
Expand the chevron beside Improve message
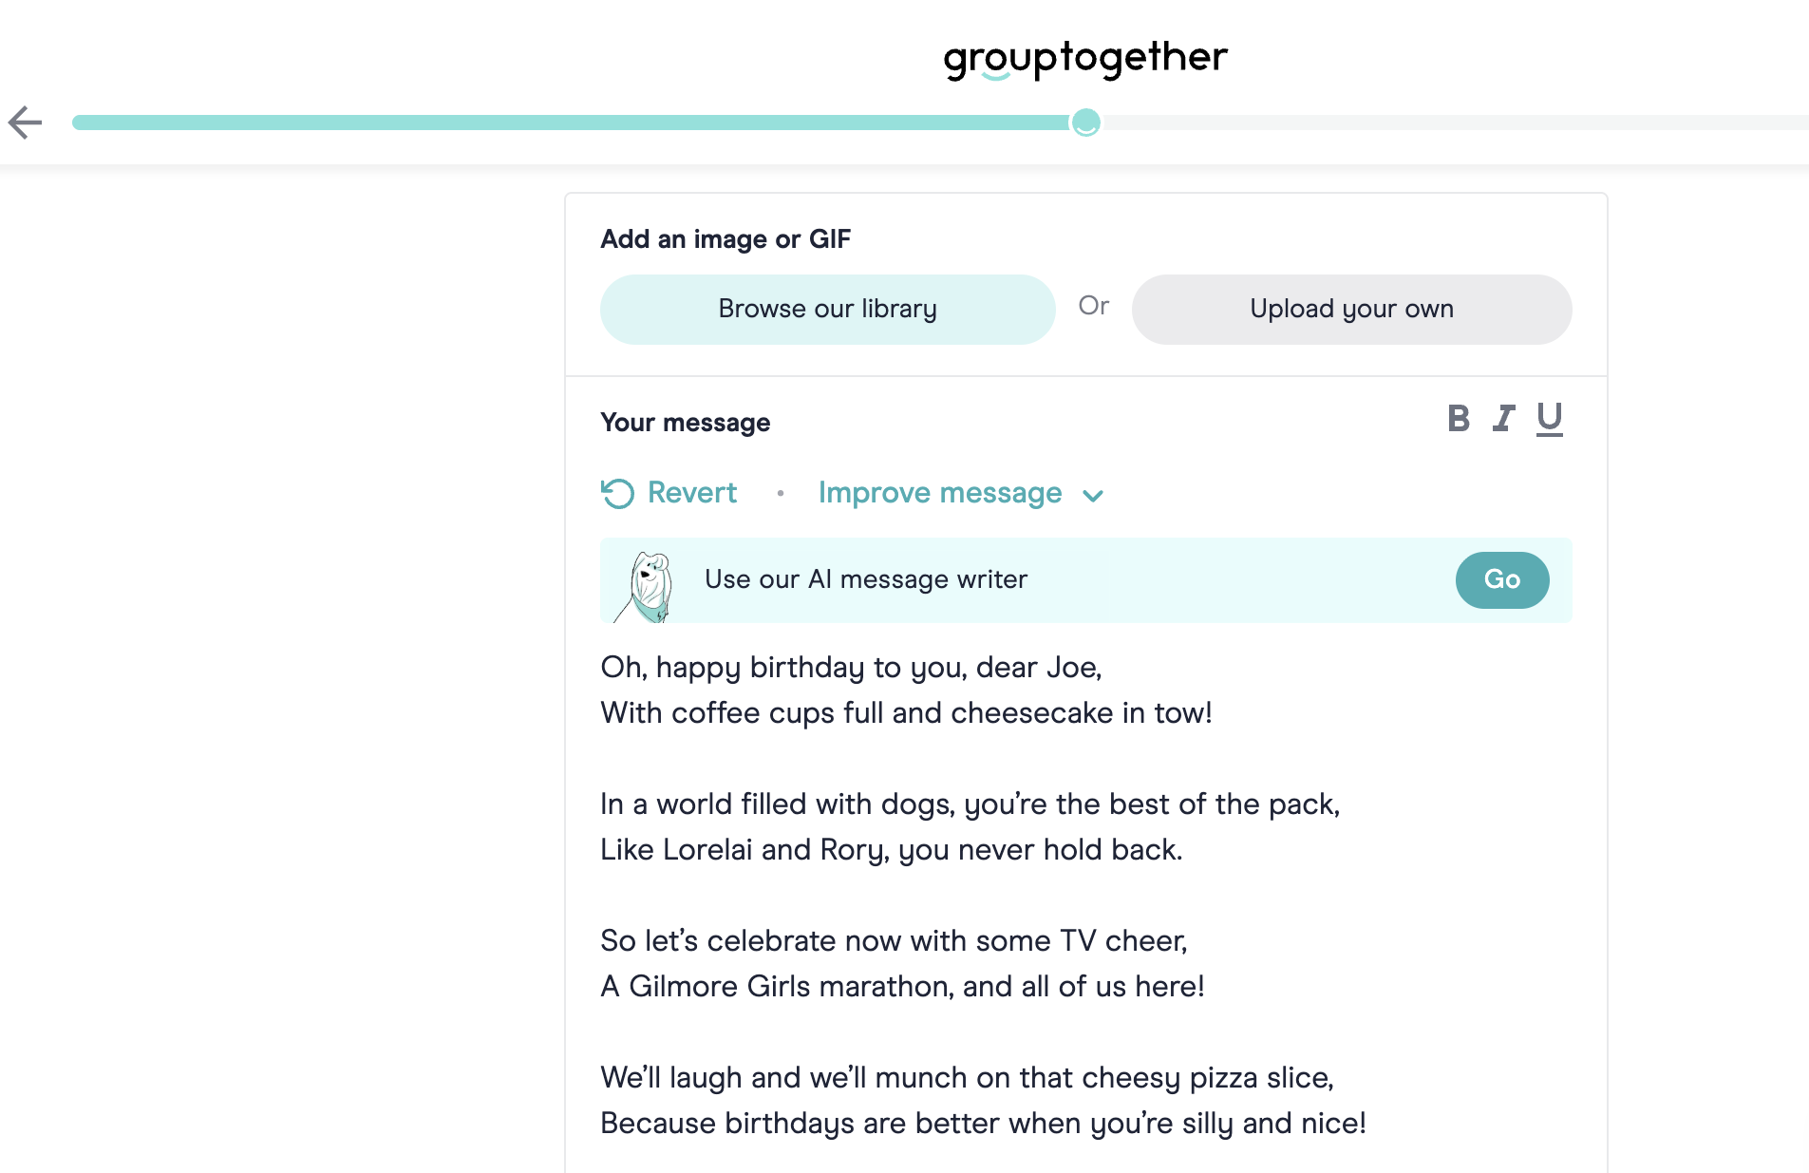point(1093,495)
